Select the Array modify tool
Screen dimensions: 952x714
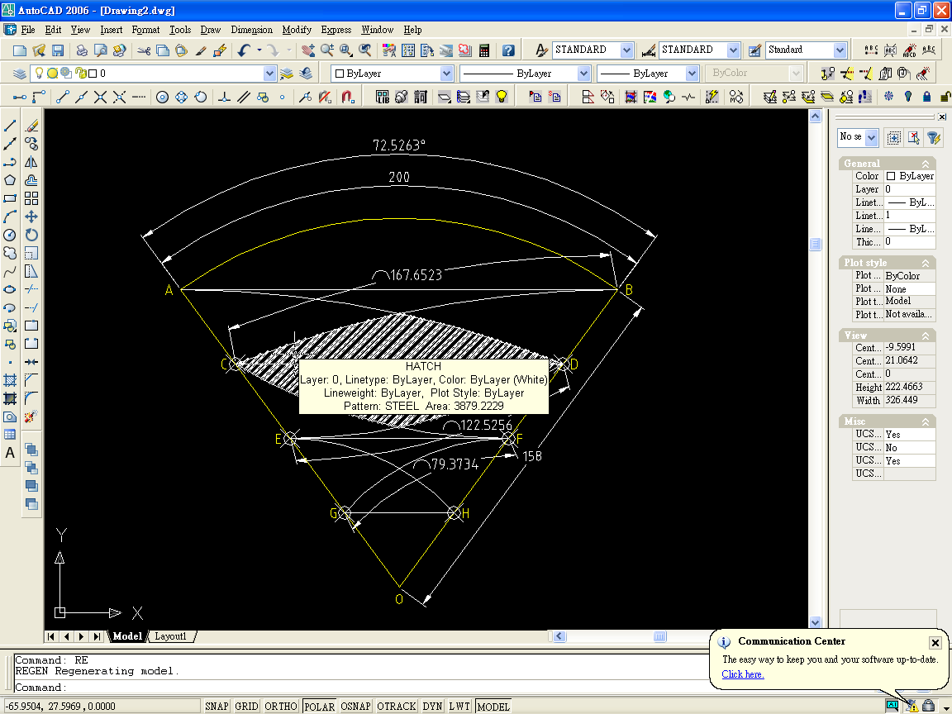tap(31, 198)
